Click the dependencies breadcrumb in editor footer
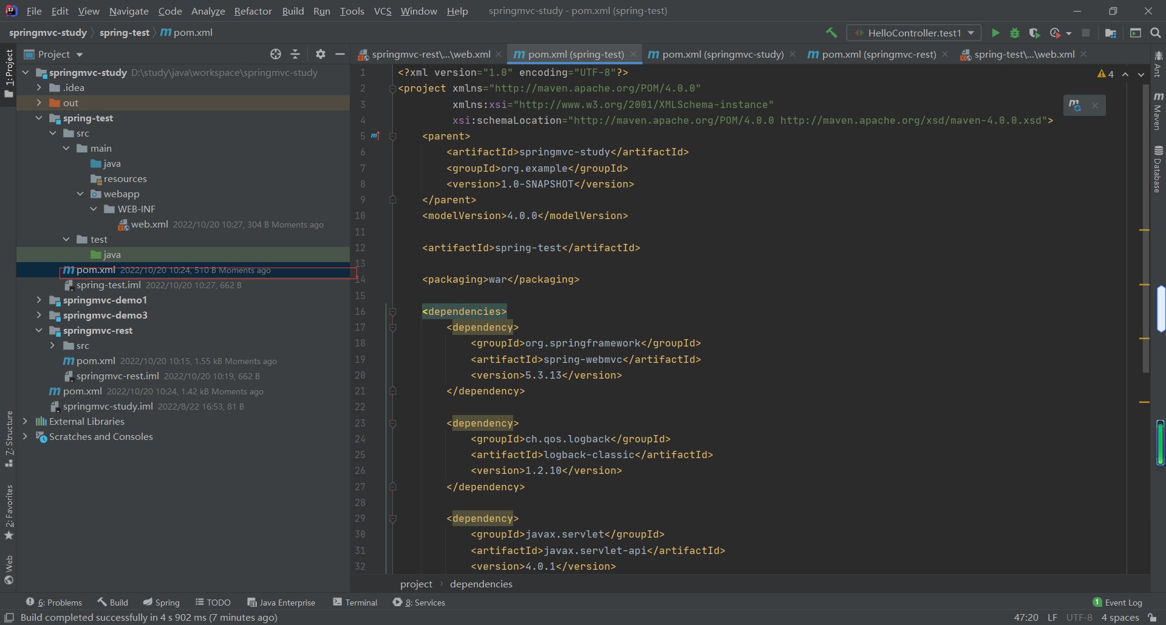Image resolution: width=1166 pixels, height=625 pixels. tap(481, 584)
